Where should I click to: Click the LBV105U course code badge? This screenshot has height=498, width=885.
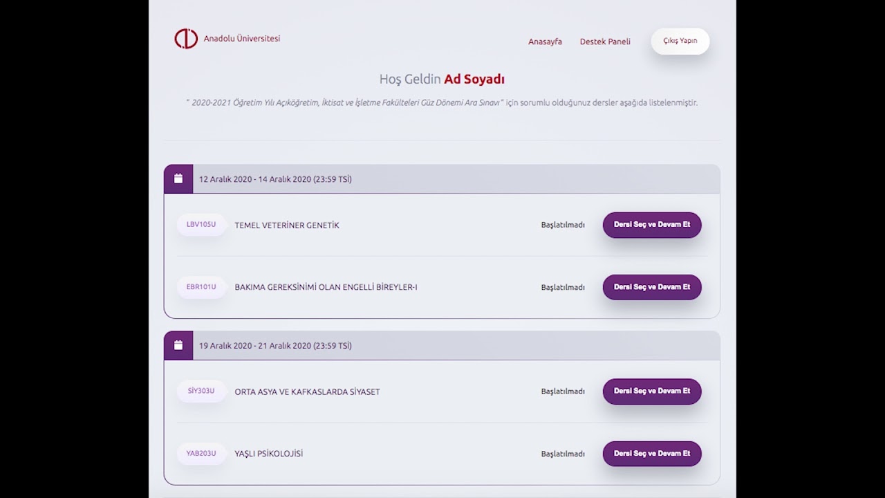(201, 225)
